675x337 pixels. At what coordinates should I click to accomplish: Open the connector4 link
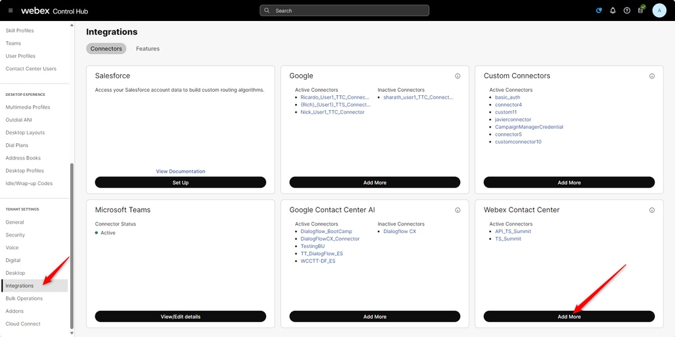(508, 105)
